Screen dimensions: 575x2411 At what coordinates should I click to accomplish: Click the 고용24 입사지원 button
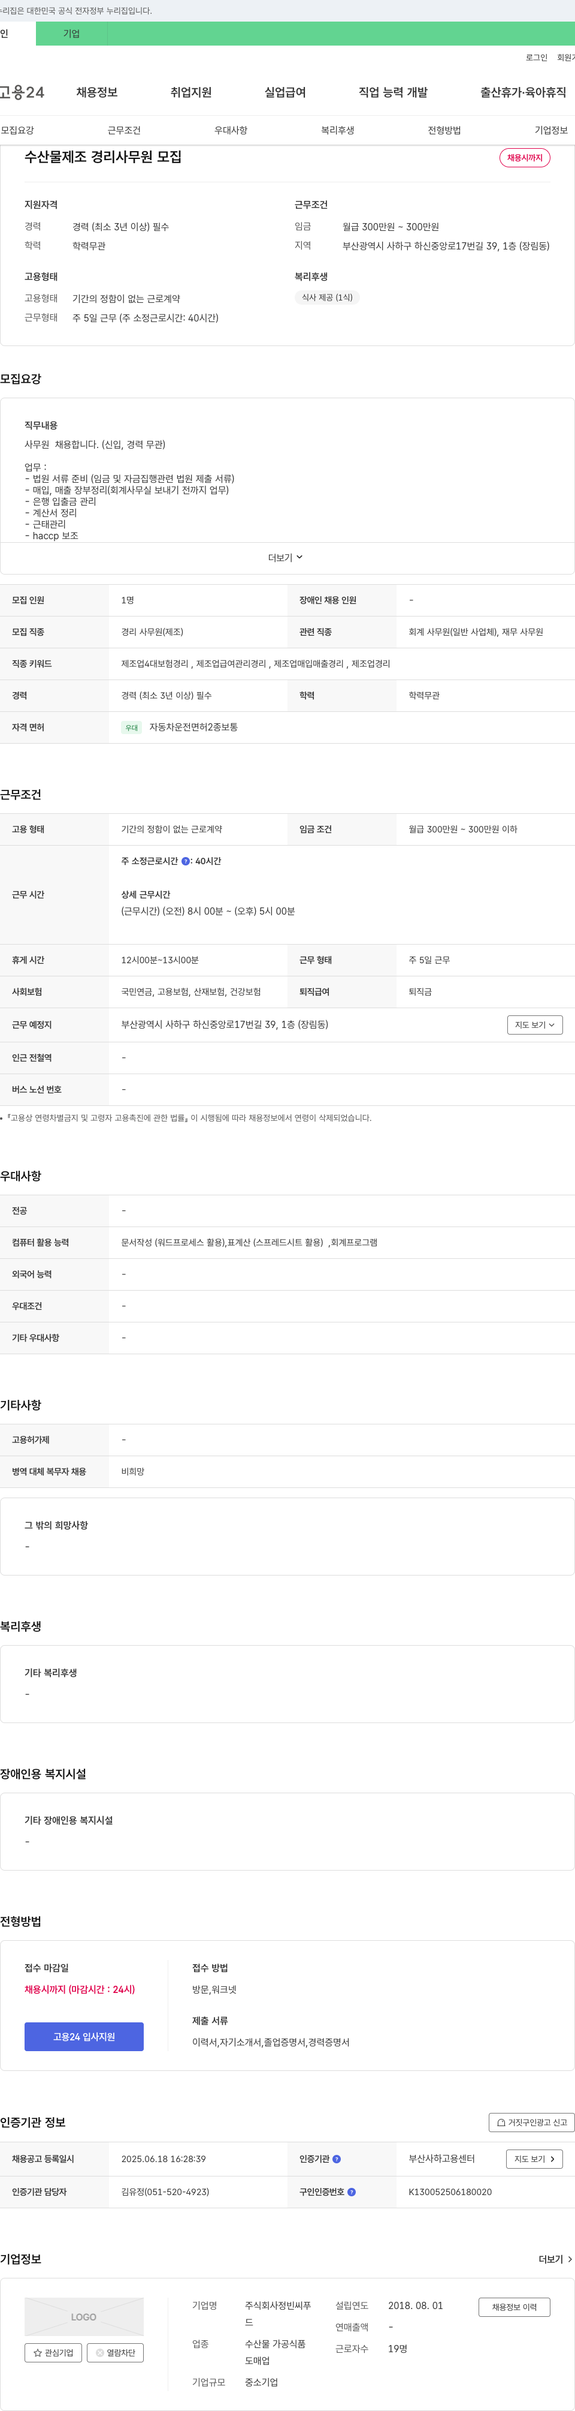pos(84,2037)
